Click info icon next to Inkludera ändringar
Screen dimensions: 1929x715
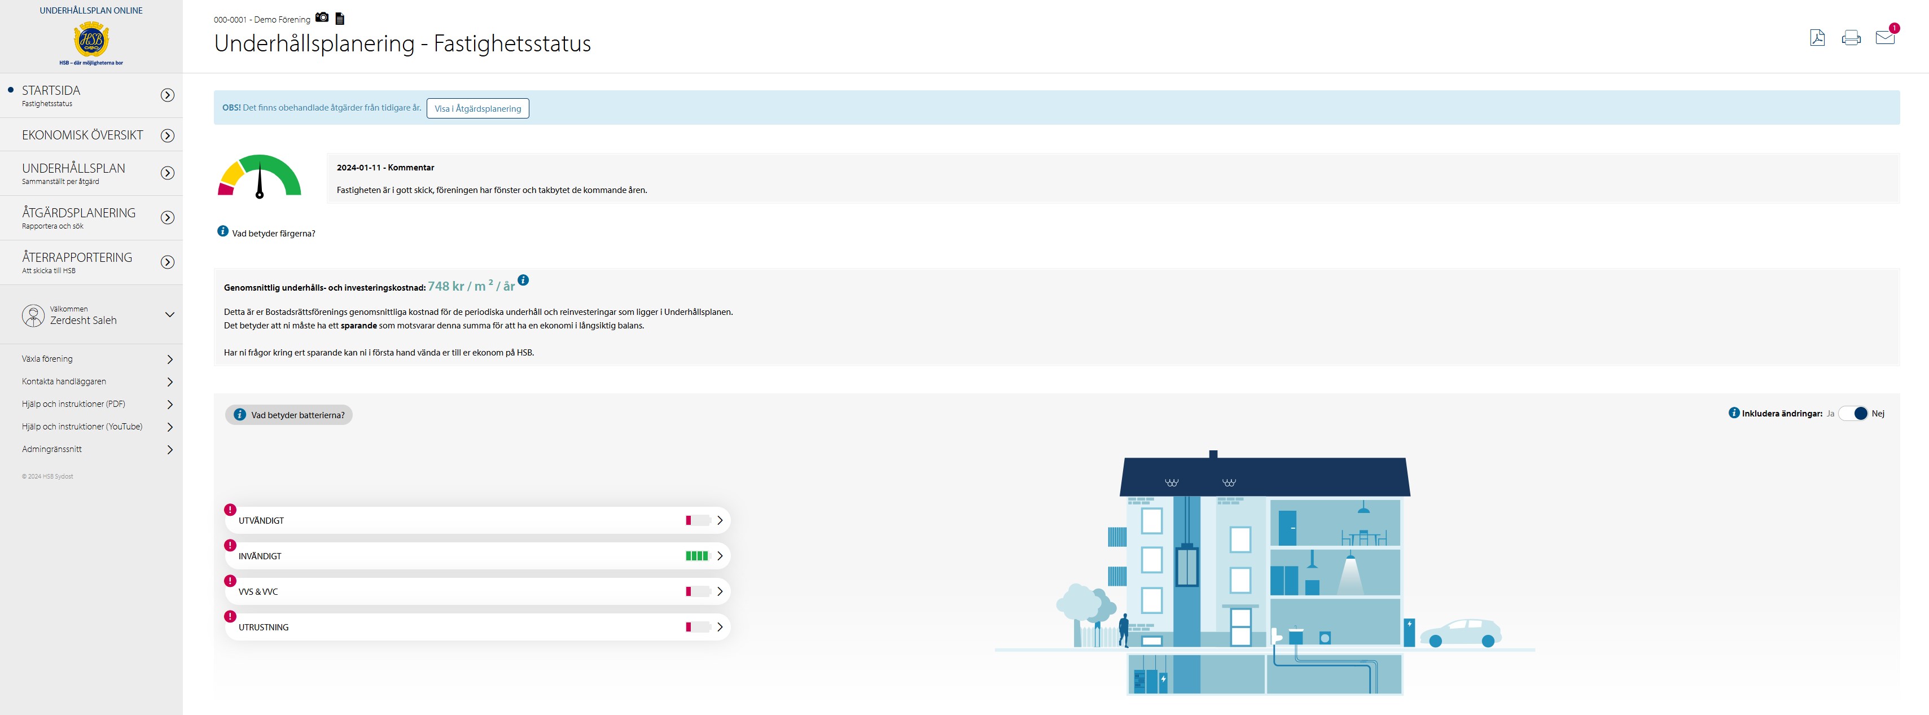pos(1734,413)
